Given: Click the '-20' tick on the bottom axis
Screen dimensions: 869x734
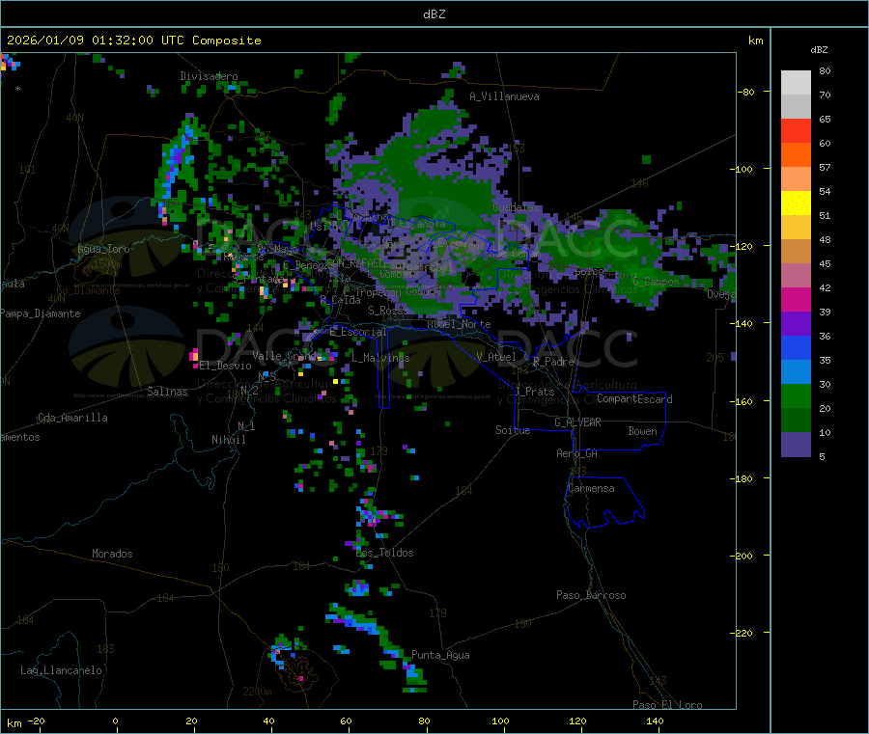Looking at the screenshot, I should 37,720.
